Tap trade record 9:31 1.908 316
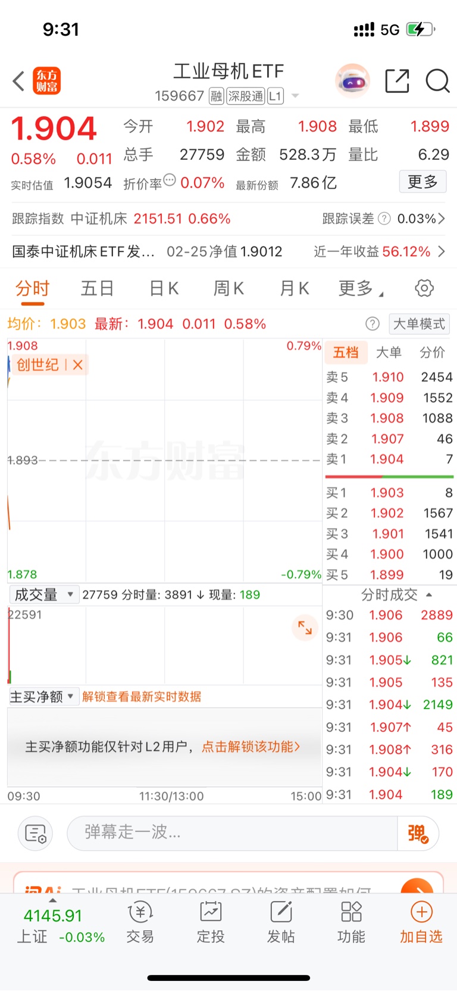457x991 pixels. [x=389, y=750]
